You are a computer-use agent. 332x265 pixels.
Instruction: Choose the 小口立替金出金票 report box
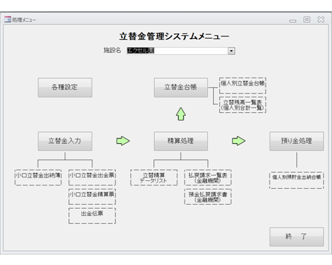(92, 178)
